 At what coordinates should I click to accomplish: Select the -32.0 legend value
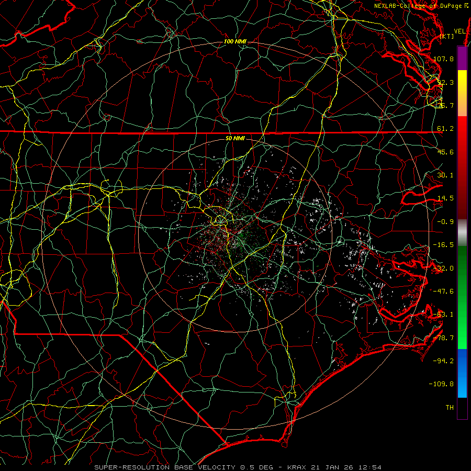(443, 268)
